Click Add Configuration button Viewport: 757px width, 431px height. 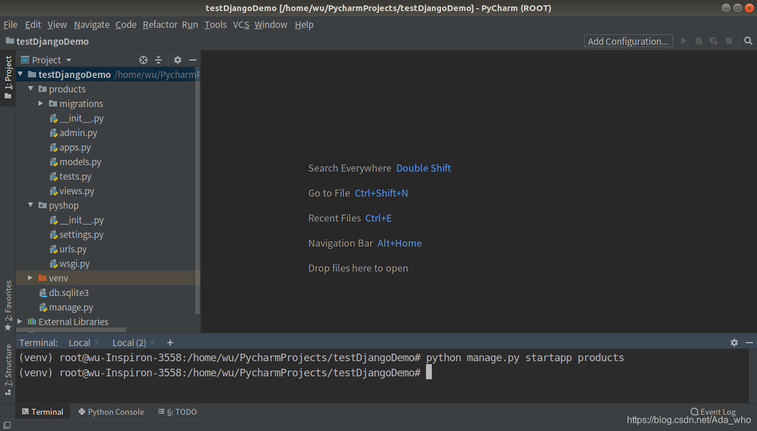pos(628,41)
